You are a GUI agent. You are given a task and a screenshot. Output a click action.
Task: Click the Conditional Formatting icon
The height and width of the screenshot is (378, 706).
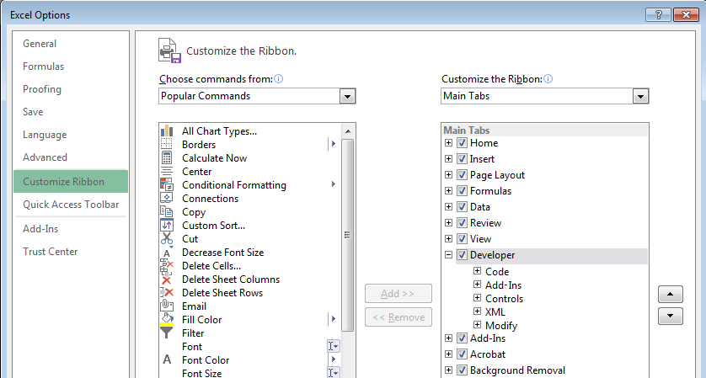(x=166, y=184)
